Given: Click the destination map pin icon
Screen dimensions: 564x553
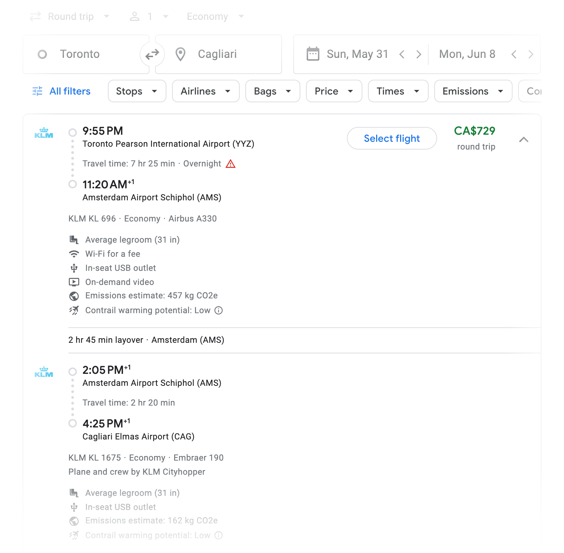Looking at the screenshot, I should [180, 54].
